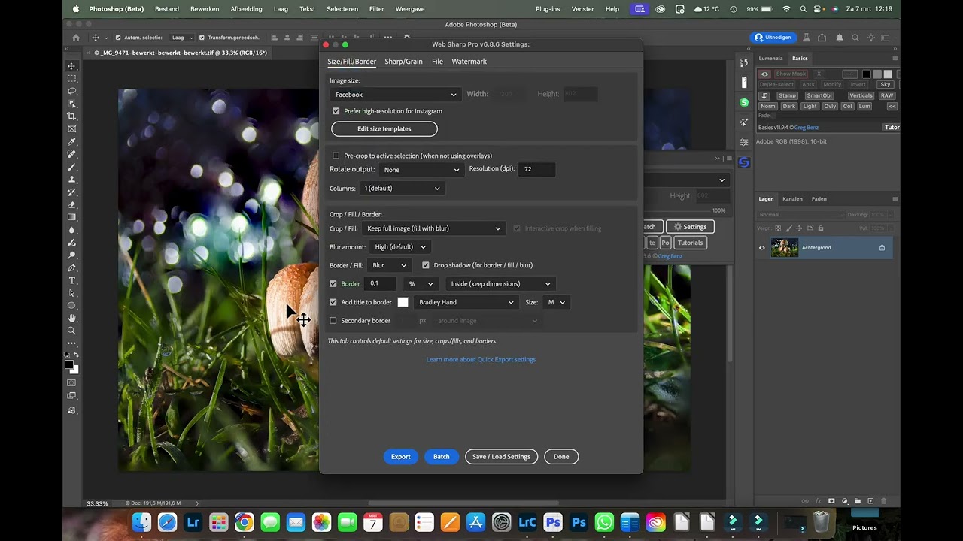Select the Crop tool in the toolbar
Viewport: 963px width, 541px height.
tap(71, 116)
